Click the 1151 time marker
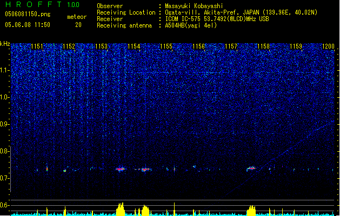Screen dimensions: 340x216 37,46
